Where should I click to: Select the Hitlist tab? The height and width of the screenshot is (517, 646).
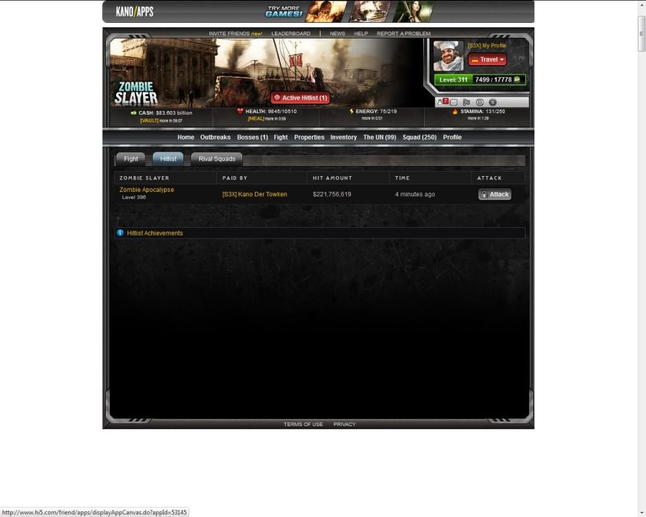pos(168,159)
